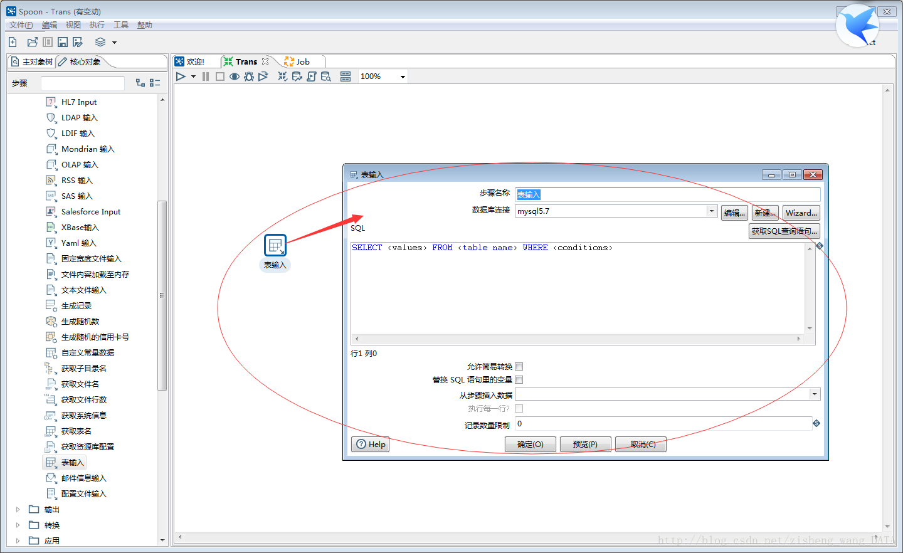Close the Trans tab with its X
Viewport: 903px width, 553px height.
(265, 61)
